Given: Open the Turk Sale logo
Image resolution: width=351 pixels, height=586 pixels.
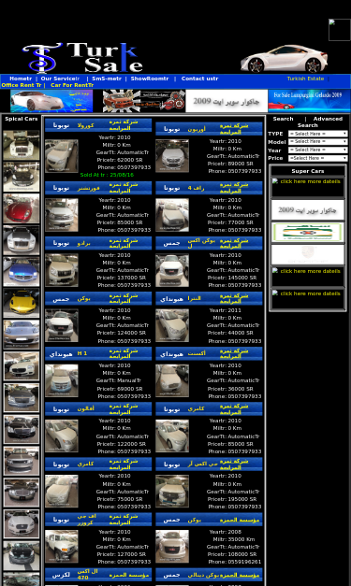Looking at the screenshot, I should pos(82,57).
